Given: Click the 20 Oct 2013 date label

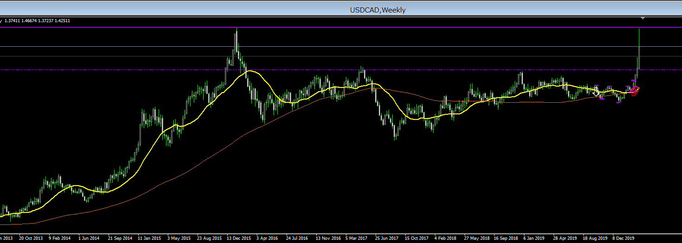Looking at the screenshot, I should [x=31, y=238].
